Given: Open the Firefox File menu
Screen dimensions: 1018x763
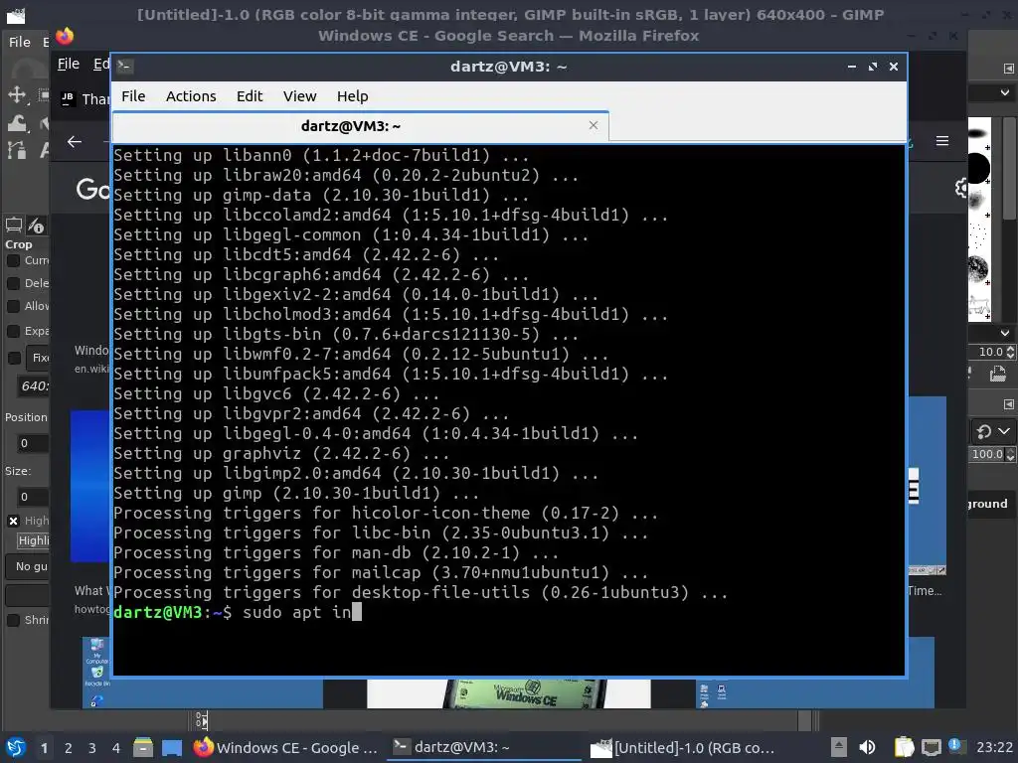Looking at the screenshot, I should tap(69, 64).
